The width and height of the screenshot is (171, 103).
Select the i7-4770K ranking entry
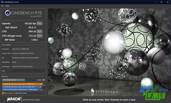click(x=22, y=87)
